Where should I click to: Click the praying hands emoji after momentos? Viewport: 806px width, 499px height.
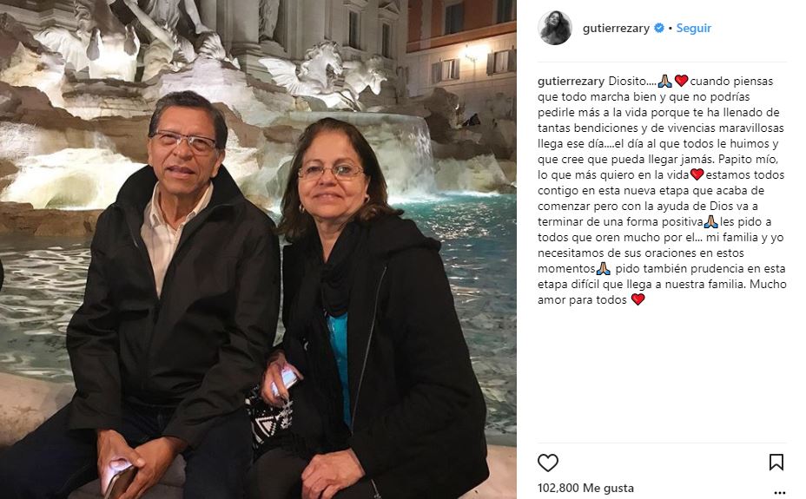coord(603,268)
